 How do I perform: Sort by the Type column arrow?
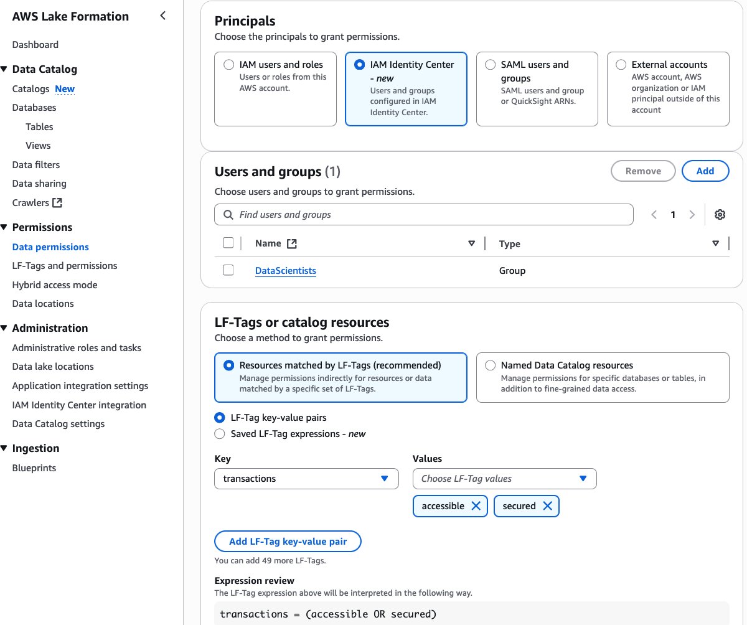click(x=715, y=243)
